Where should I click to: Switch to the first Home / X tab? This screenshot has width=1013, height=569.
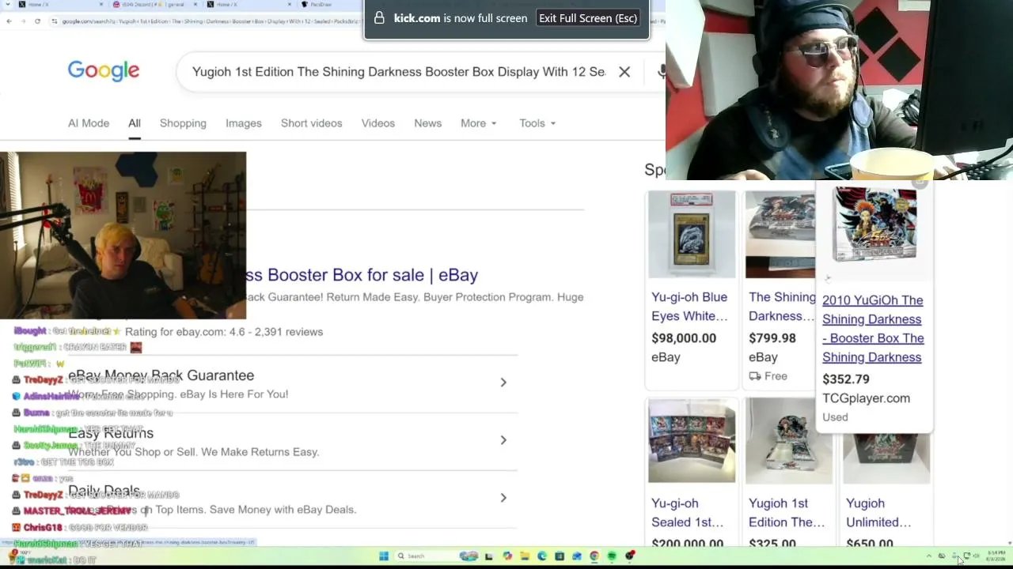(x=59, y=5)
